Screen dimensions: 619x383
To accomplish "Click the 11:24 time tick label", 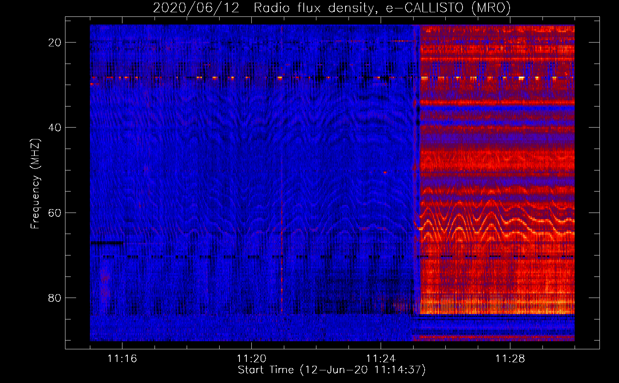I will (381, 358).
